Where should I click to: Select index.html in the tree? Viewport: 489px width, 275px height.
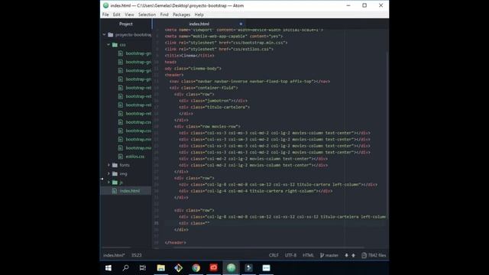point(130,191)
